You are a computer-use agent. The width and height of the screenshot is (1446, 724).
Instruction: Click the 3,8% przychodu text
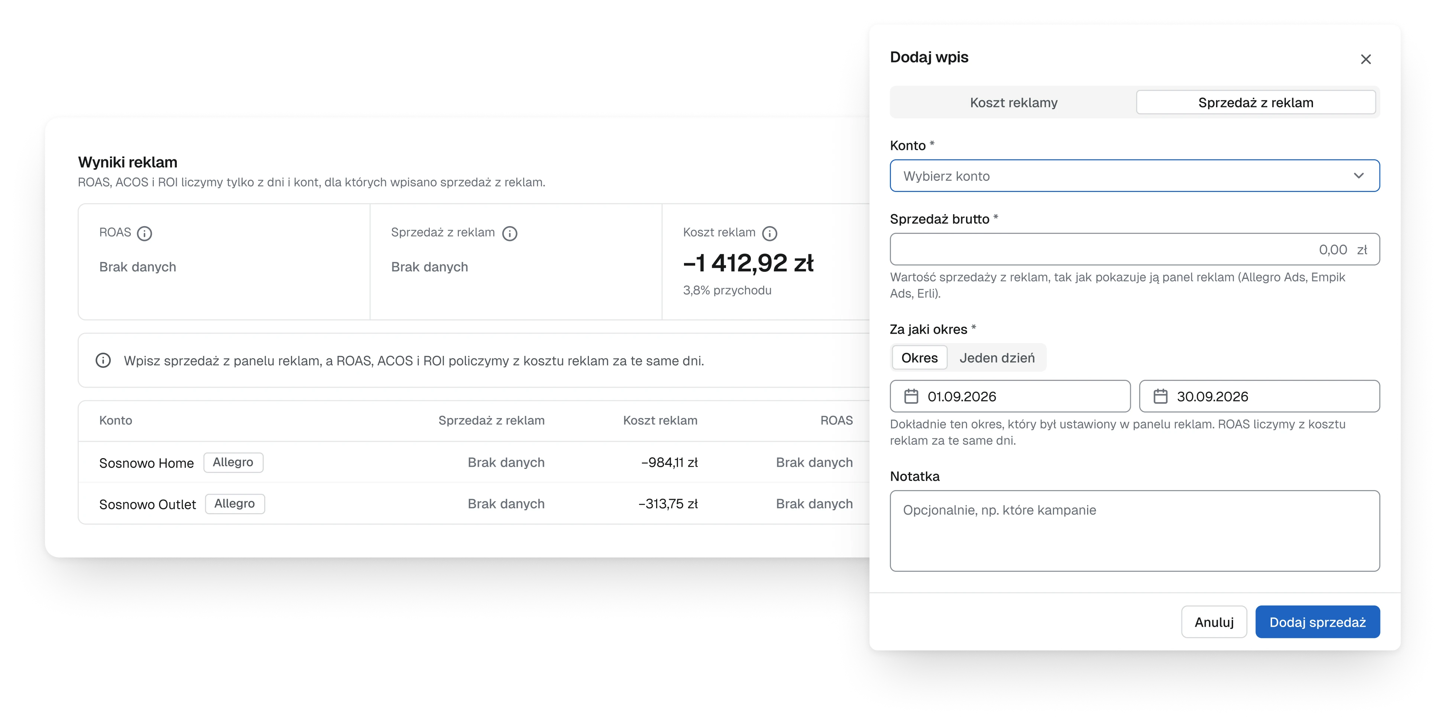(727, 290)
